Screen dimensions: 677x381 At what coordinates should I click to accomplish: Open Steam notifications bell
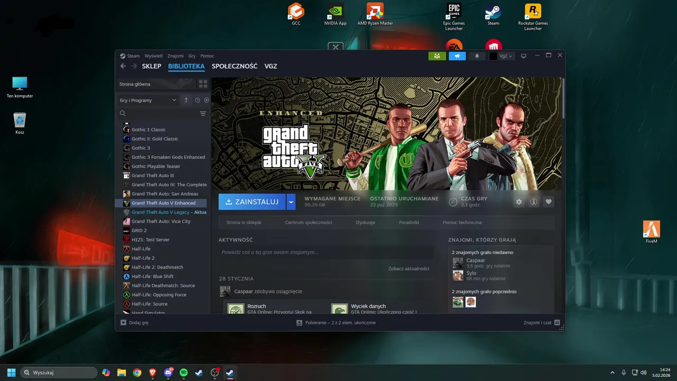477,56
